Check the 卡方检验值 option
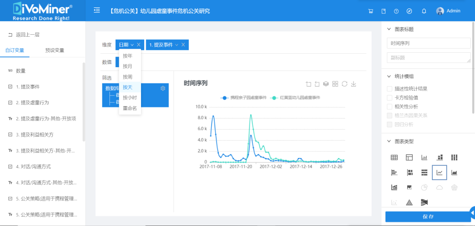This screenshot has height=226, width=475. (390, 97)
